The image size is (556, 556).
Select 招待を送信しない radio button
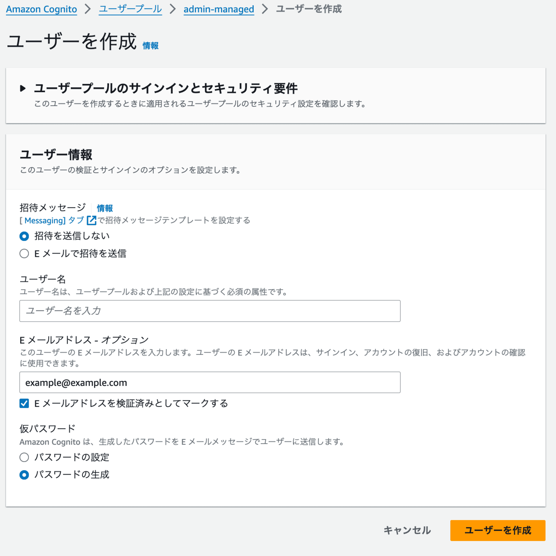(x=24, y=236)
